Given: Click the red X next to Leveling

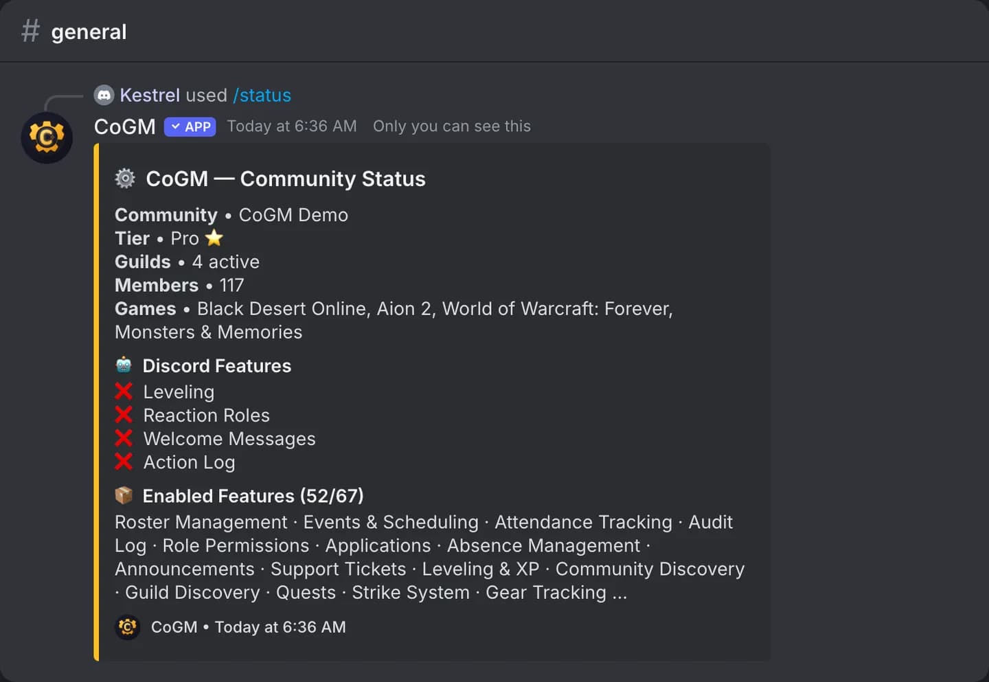Looking at the screenshot, I should (x=124, y=391).
